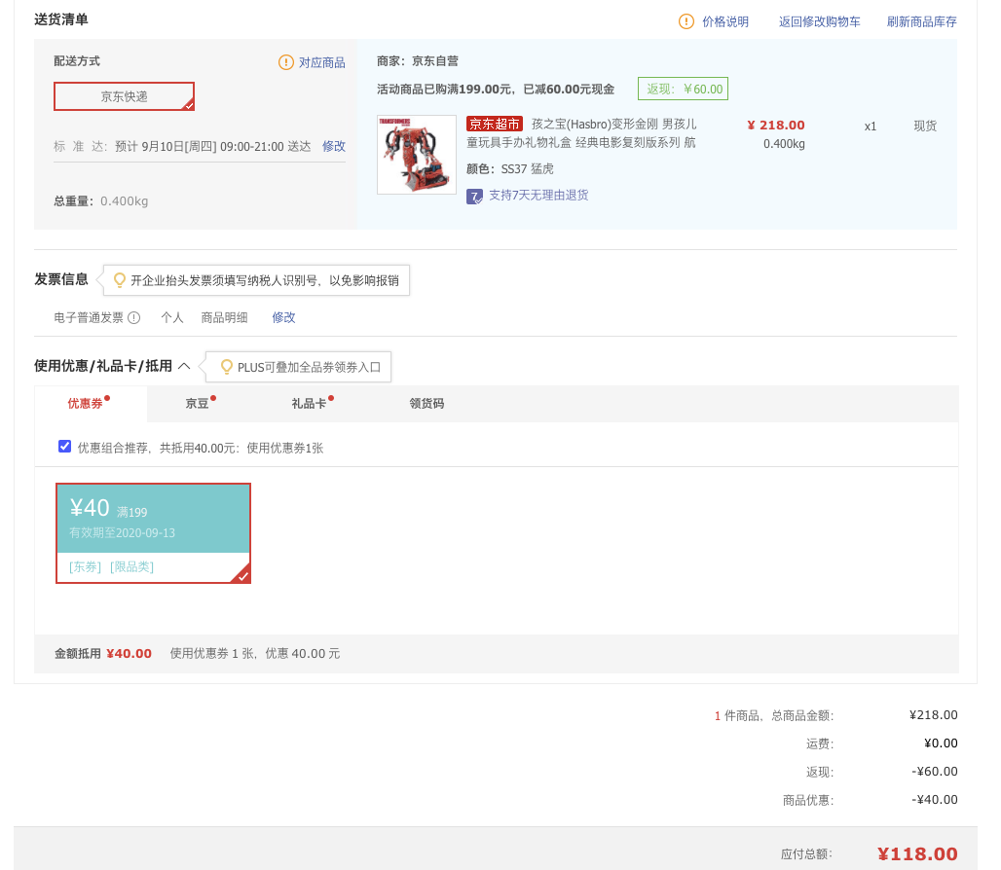Click the warning icon beside 对应商品
1001x870 pixels.
(x=286, y=62)
